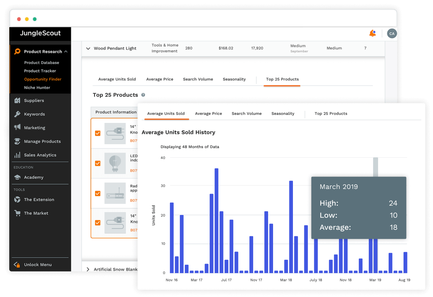Switch to the Seasonality tab

tap(283, 113)
